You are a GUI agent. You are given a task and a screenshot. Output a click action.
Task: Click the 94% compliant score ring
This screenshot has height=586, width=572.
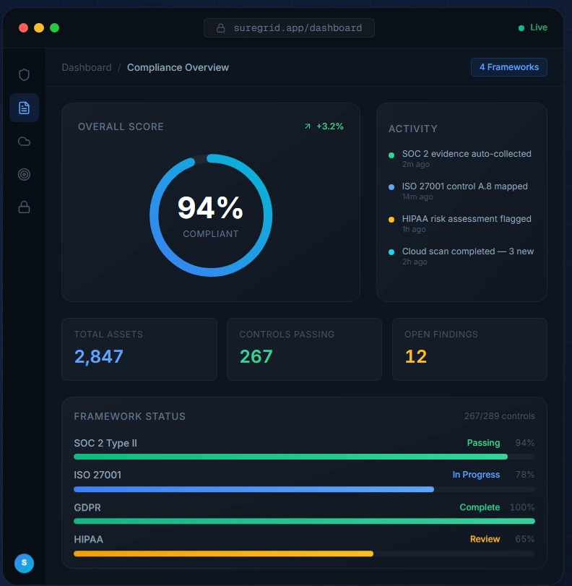point(211,215)
